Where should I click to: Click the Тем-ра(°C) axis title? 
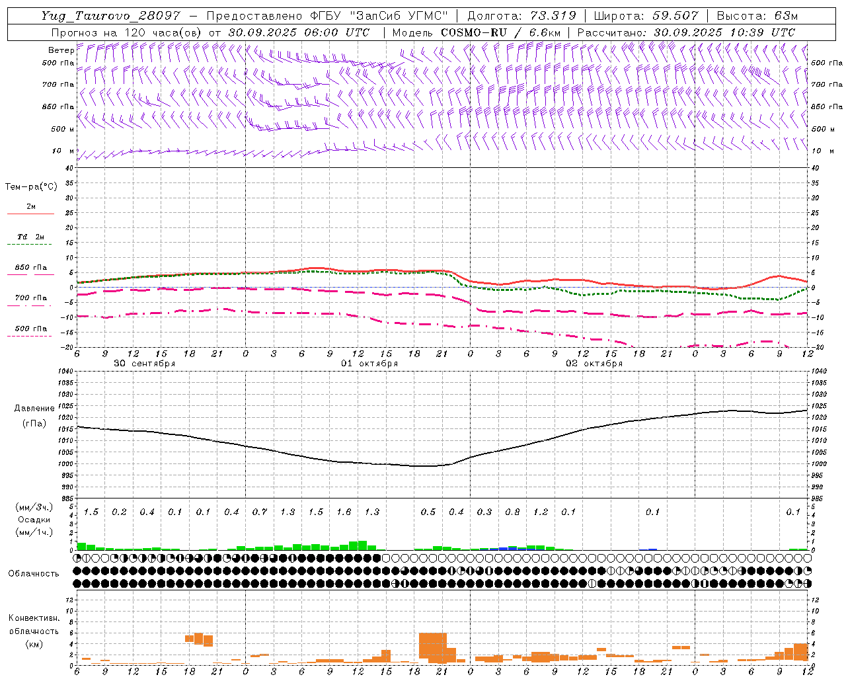pos(31,187)
